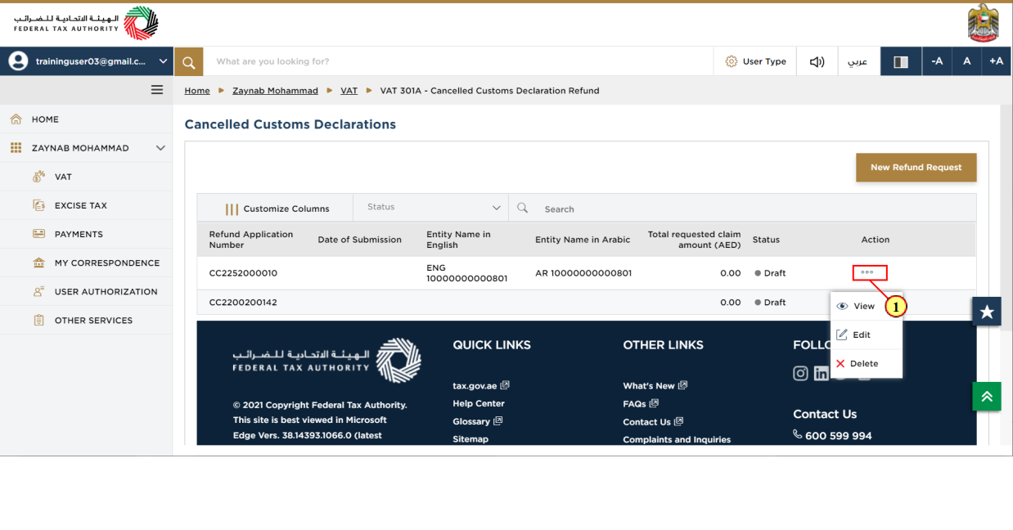1013x530 pixels.
Task: Select application number CC2252000010
Action: (243, 273)
